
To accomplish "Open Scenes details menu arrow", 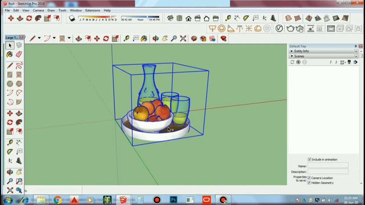I will click(x=355, y=62).
